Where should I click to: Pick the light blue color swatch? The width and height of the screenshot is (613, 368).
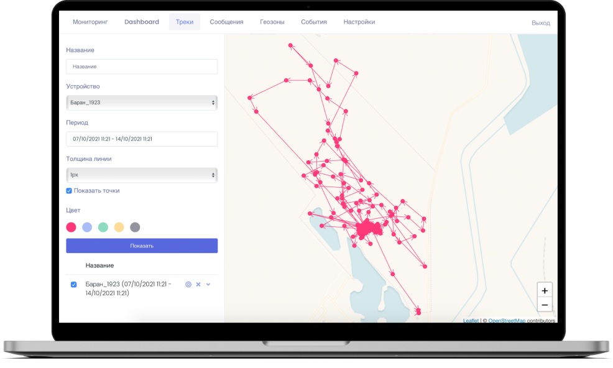87,228
